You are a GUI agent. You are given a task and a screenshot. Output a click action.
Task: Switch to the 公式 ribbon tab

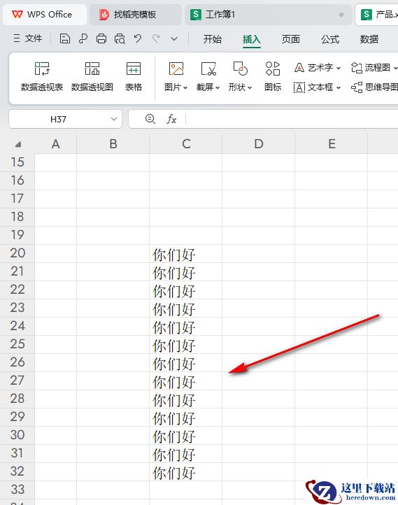pyautogui.click(x=330, y=39)
